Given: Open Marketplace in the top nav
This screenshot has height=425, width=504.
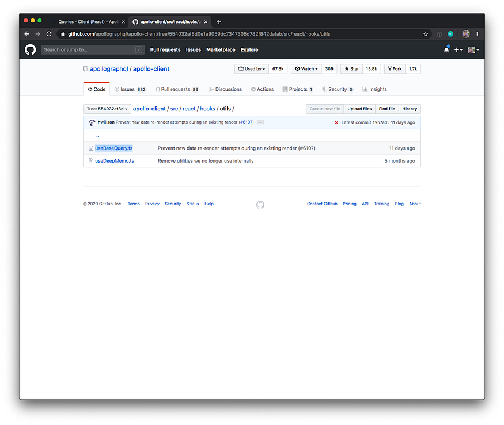Looking at the screenshot, I should [221, 50].
